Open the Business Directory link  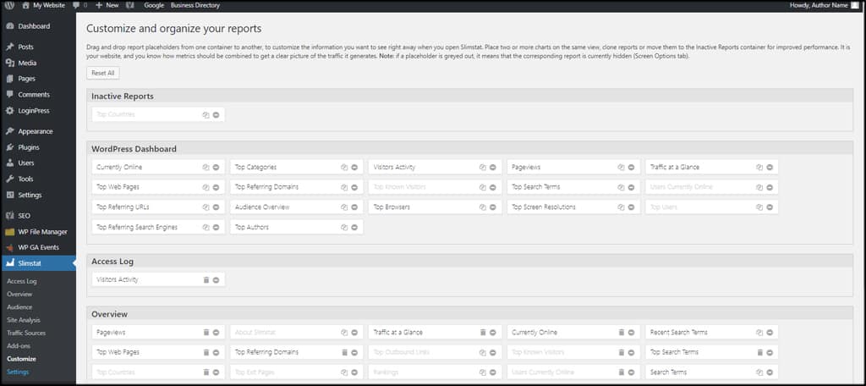[x=195, y=5]
